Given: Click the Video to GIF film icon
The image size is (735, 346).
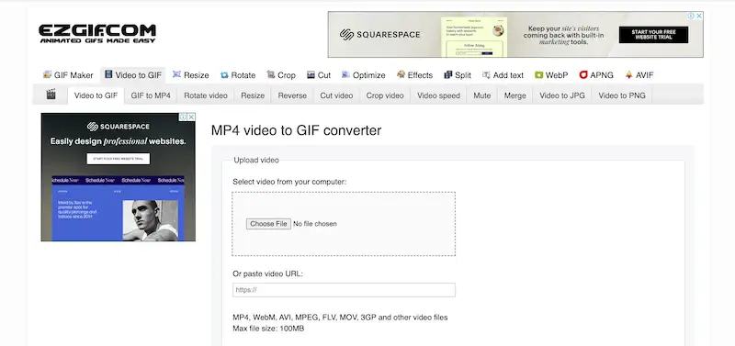Looking at the screenshot, I should click(108, 74).
